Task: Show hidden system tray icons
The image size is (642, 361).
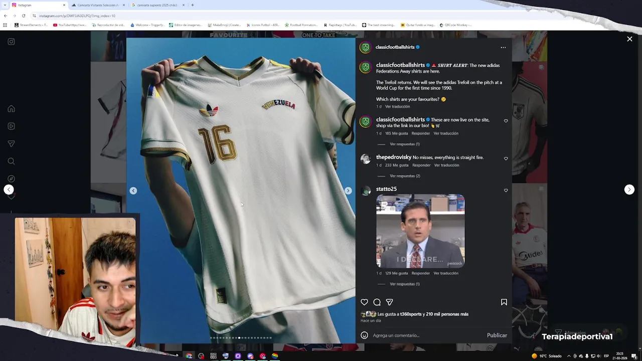Action: click(x=569, y=356)
